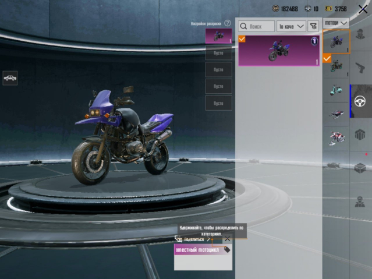Click the 3758 UC balance
Screen dimensions: 372x279
pos(341,9)
